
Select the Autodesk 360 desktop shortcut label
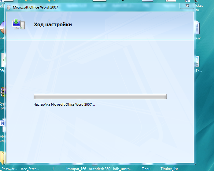[99, 169]
